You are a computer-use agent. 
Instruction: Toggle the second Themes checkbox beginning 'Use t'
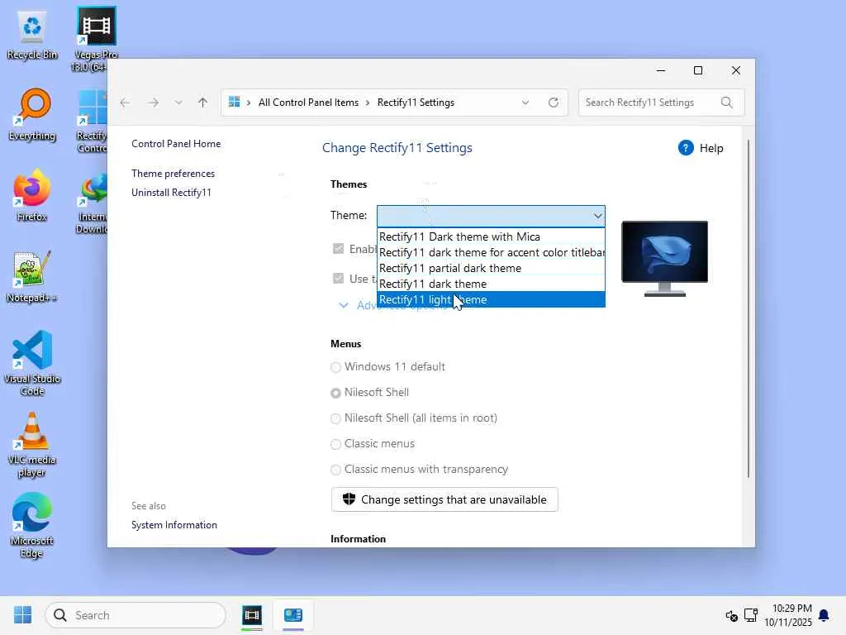click(x=338, y=278)
